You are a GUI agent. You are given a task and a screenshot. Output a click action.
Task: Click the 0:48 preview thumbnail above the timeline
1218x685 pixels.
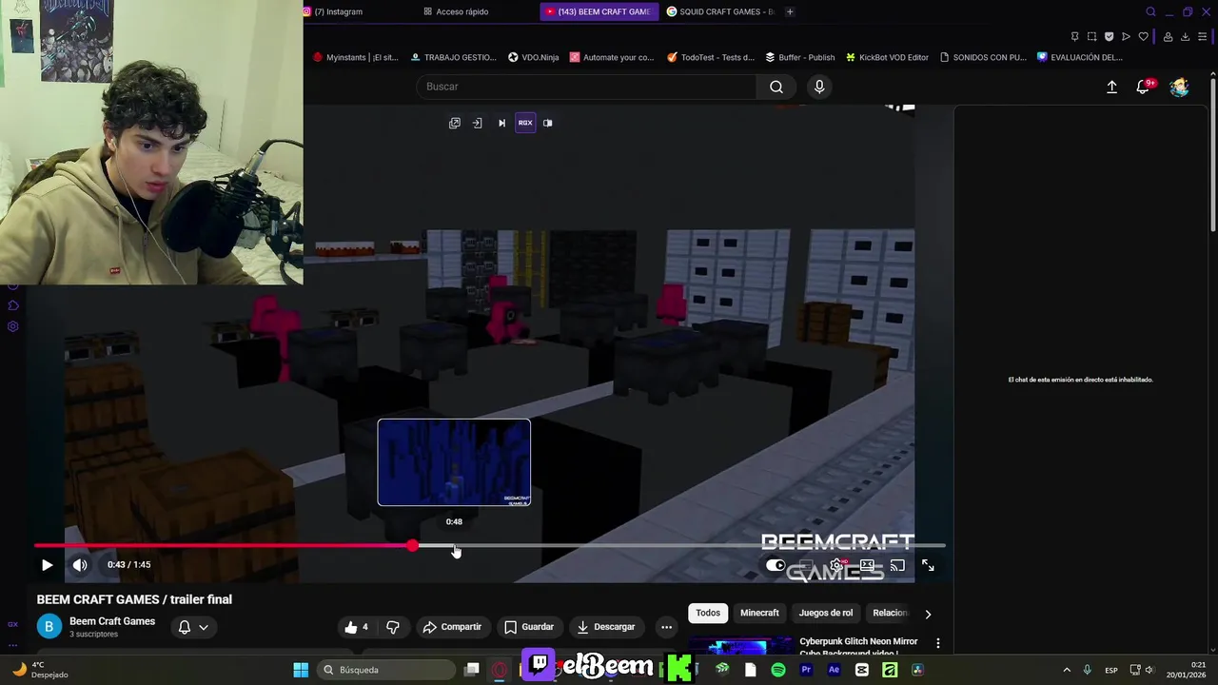click(454, 462)
